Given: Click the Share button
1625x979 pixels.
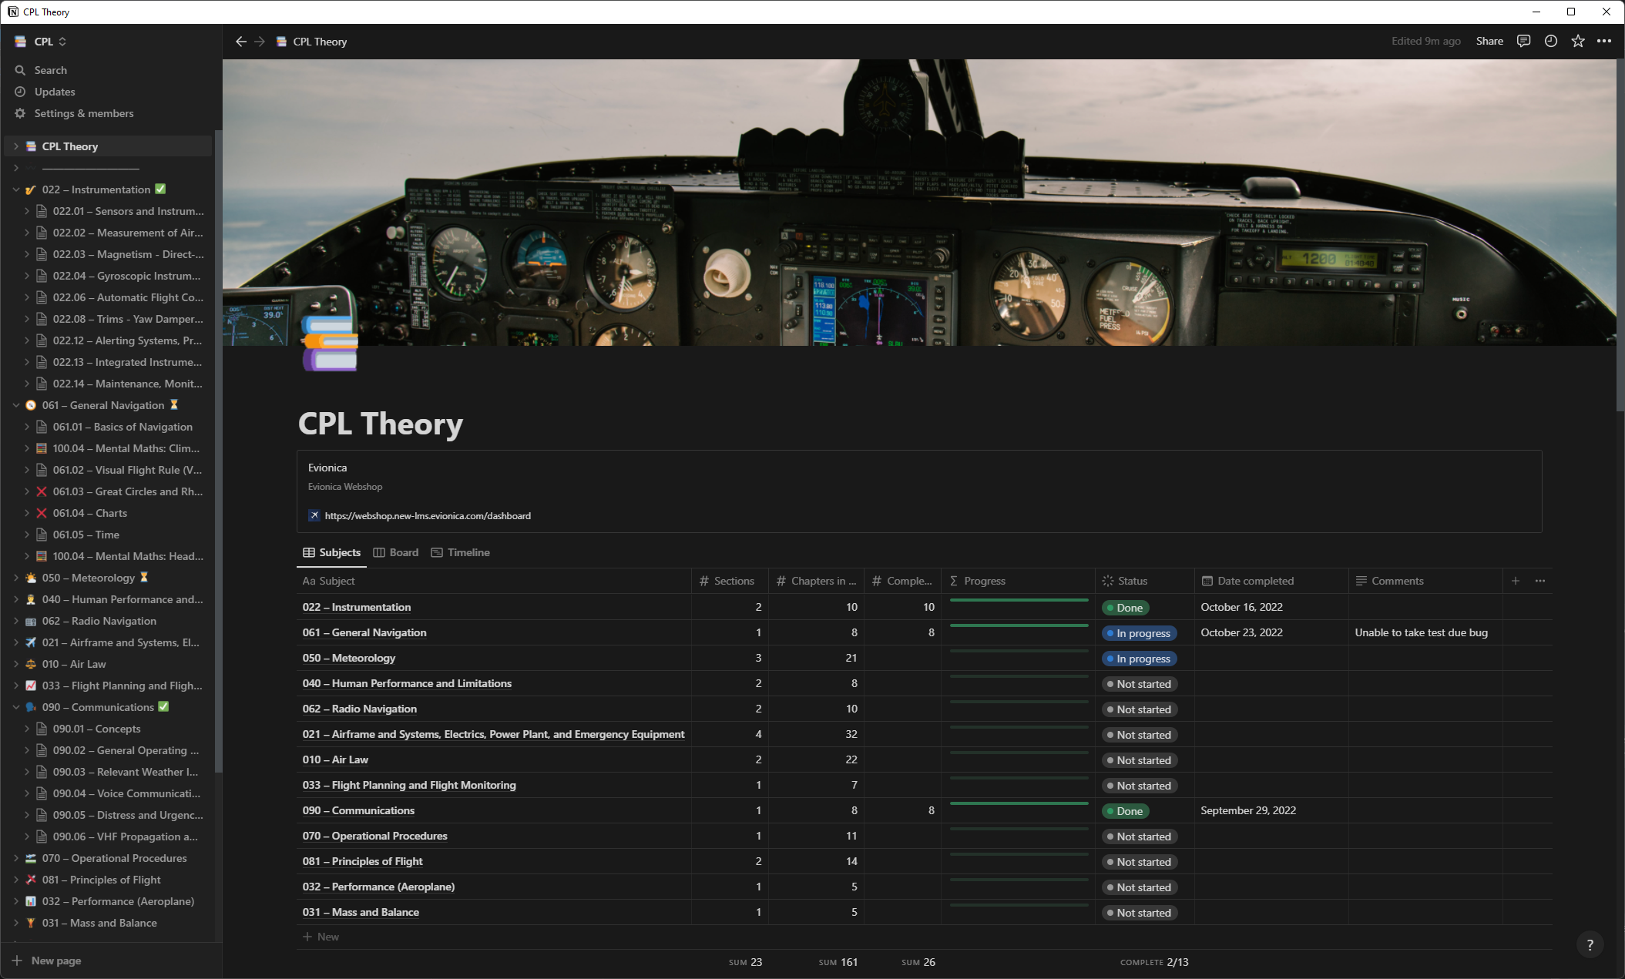Looking at the screenshot, I should tap(1489, 42).
